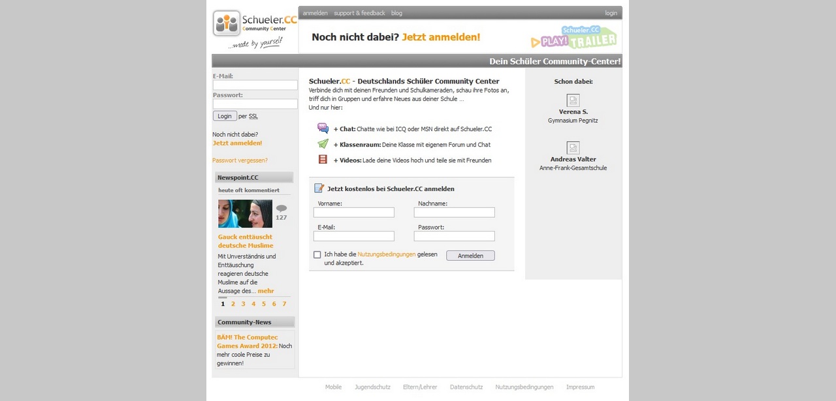Go to news page 2
836x401 pixels.
233,304
